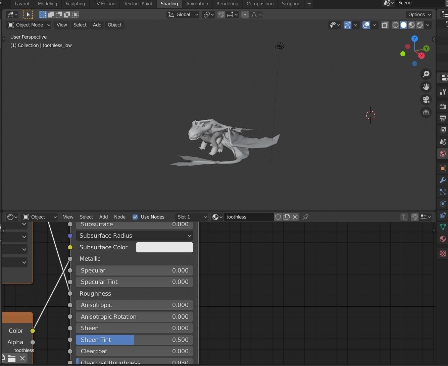This screenshot has width=448, height=366.
Task: Toggle snapping magnet in viewport header
Action: [x=221, y=14]
